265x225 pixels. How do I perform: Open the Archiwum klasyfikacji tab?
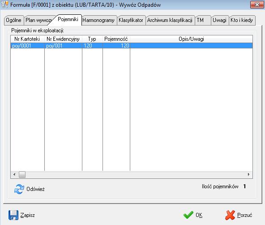coord(170,20)
